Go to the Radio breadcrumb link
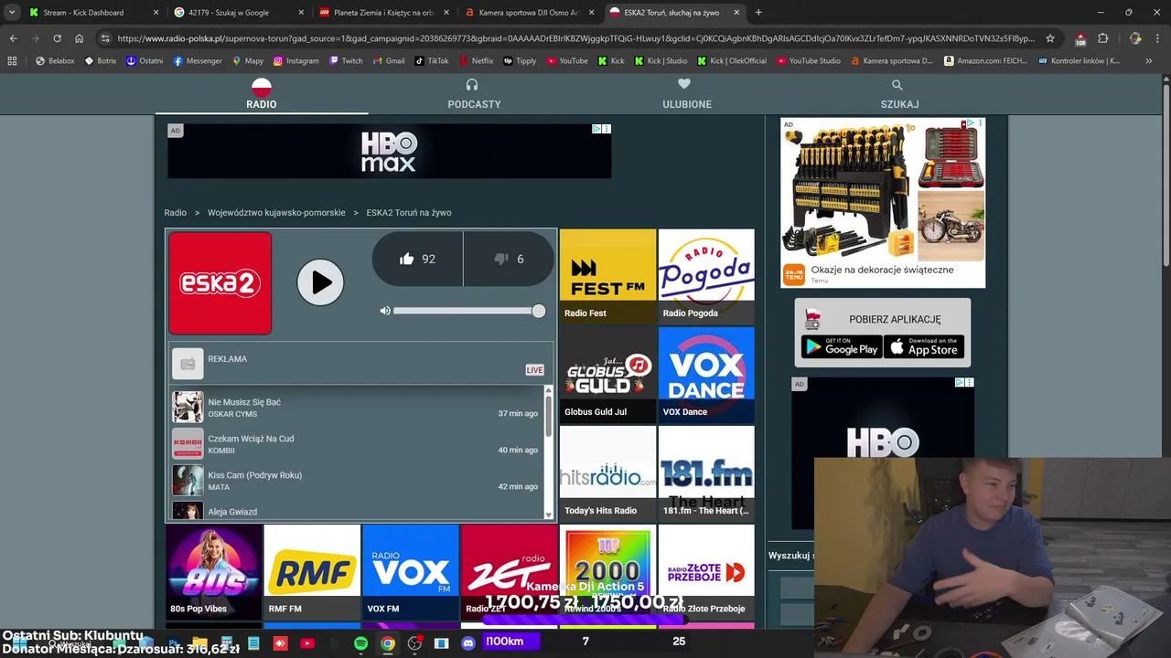 (x=175, y=212)
